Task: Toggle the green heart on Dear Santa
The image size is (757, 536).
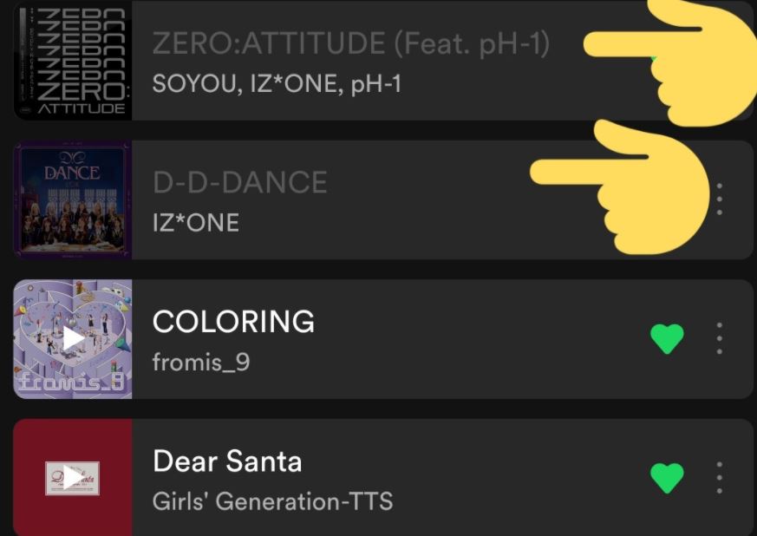Action: click(x=667, y=478)
